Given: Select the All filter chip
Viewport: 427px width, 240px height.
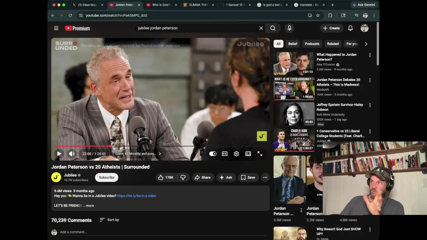Looking at the screenshot, I should tap(278, 44).
